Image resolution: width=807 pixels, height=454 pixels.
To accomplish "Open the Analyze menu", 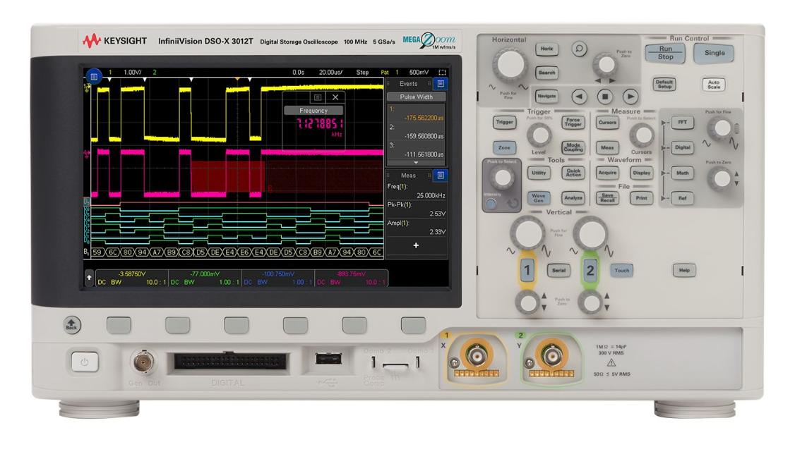I will coord(573,198).
